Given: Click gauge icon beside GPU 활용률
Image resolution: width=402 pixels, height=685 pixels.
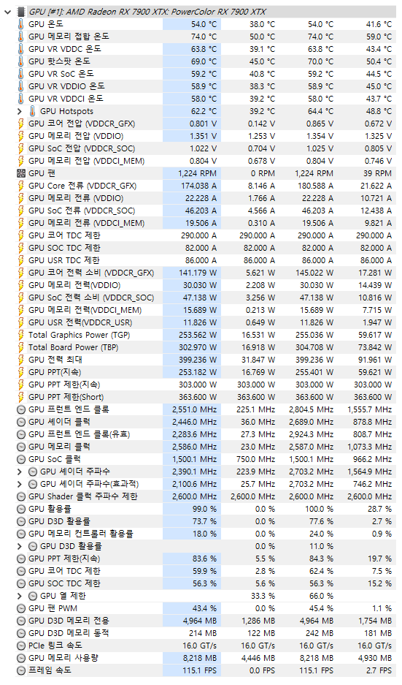Looking at the screenshot, I should tap(21, 509).
